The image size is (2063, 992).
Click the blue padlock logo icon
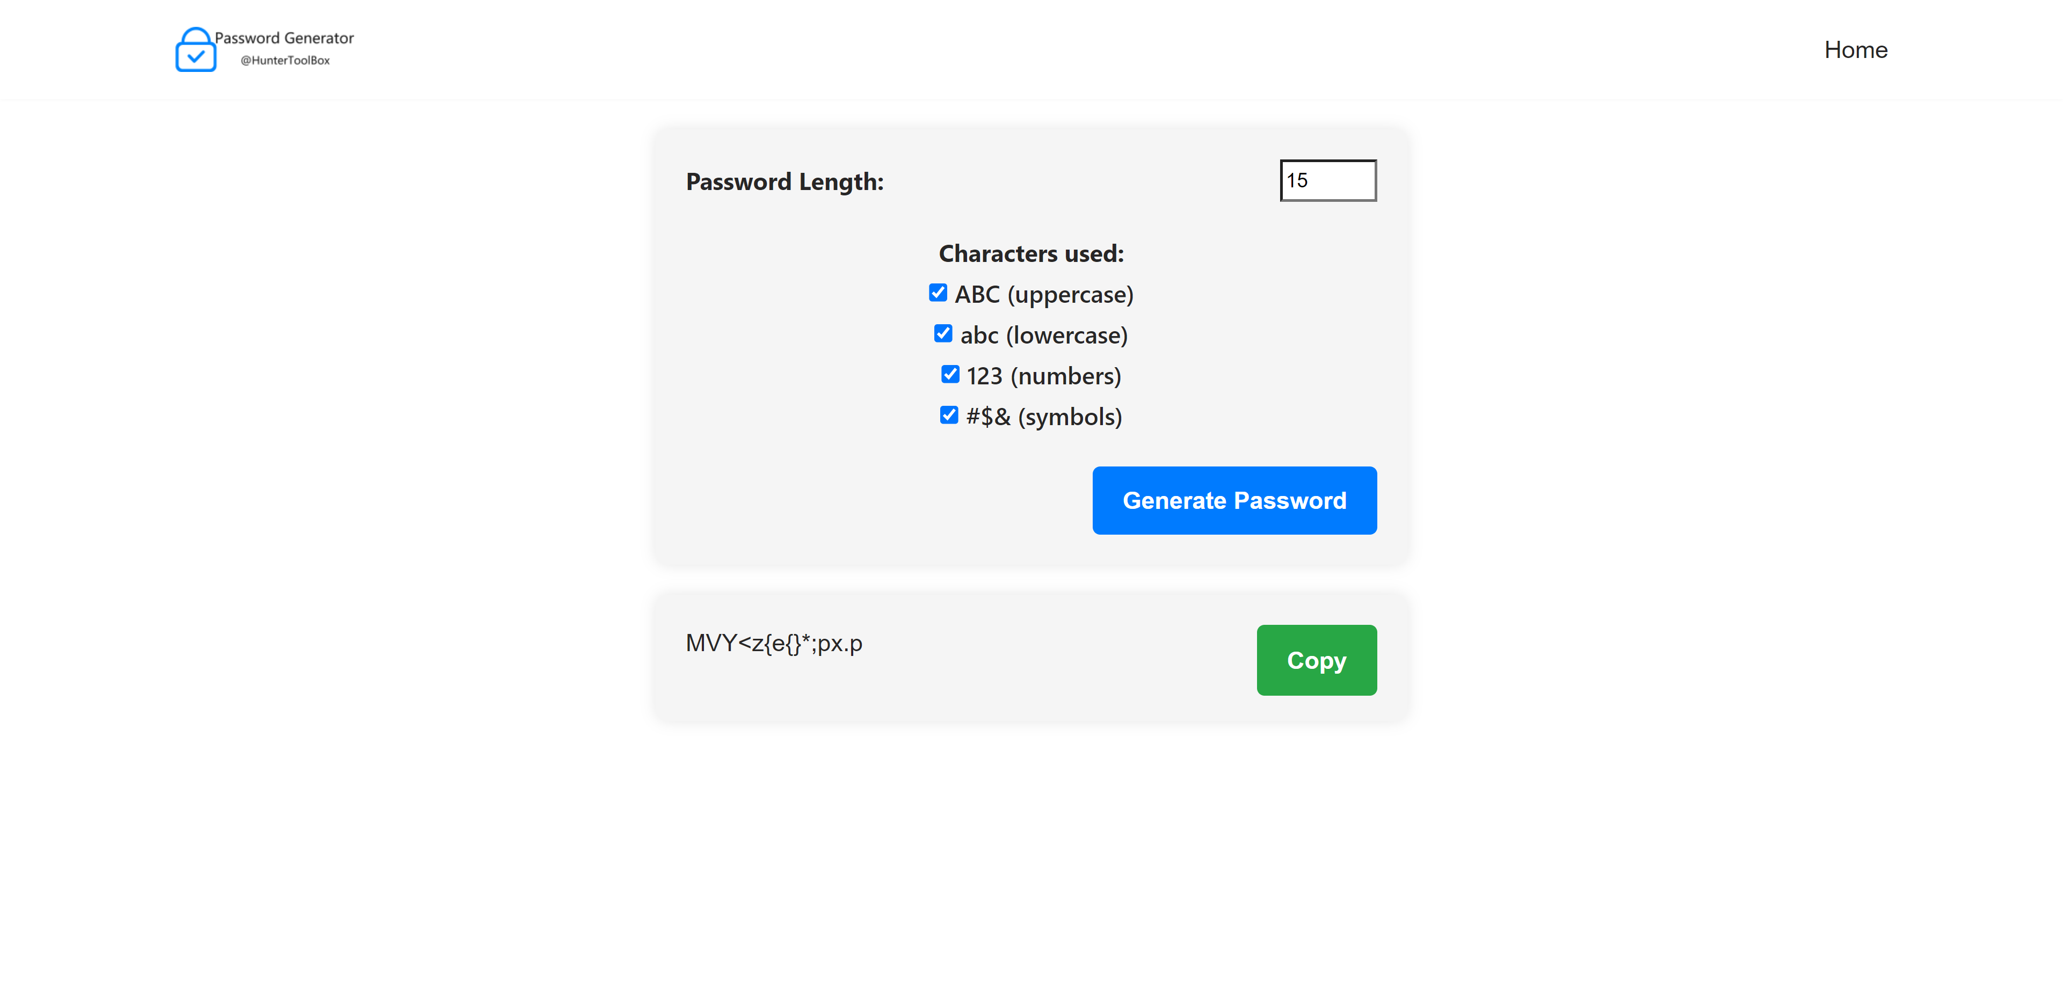click(195, 49)
